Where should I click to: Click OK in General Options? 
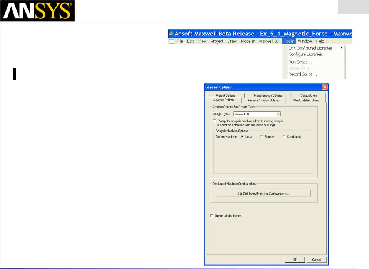pyautogui.click(x=295, y=260)
